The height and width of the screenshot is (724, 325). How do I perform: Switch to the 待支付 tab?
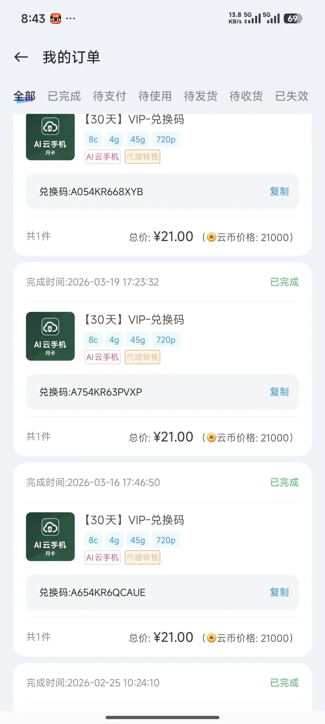(110, 96)
